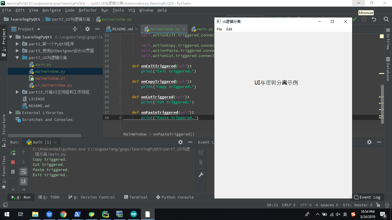Select LICENSE file in project tree
The height and width of the screenshot is (220, 392).
pos(36,99)
